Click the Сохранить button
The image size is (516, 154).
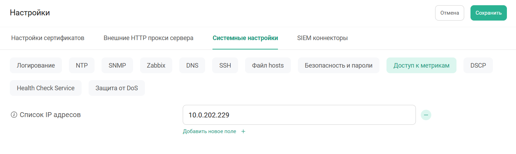[488, 13]
